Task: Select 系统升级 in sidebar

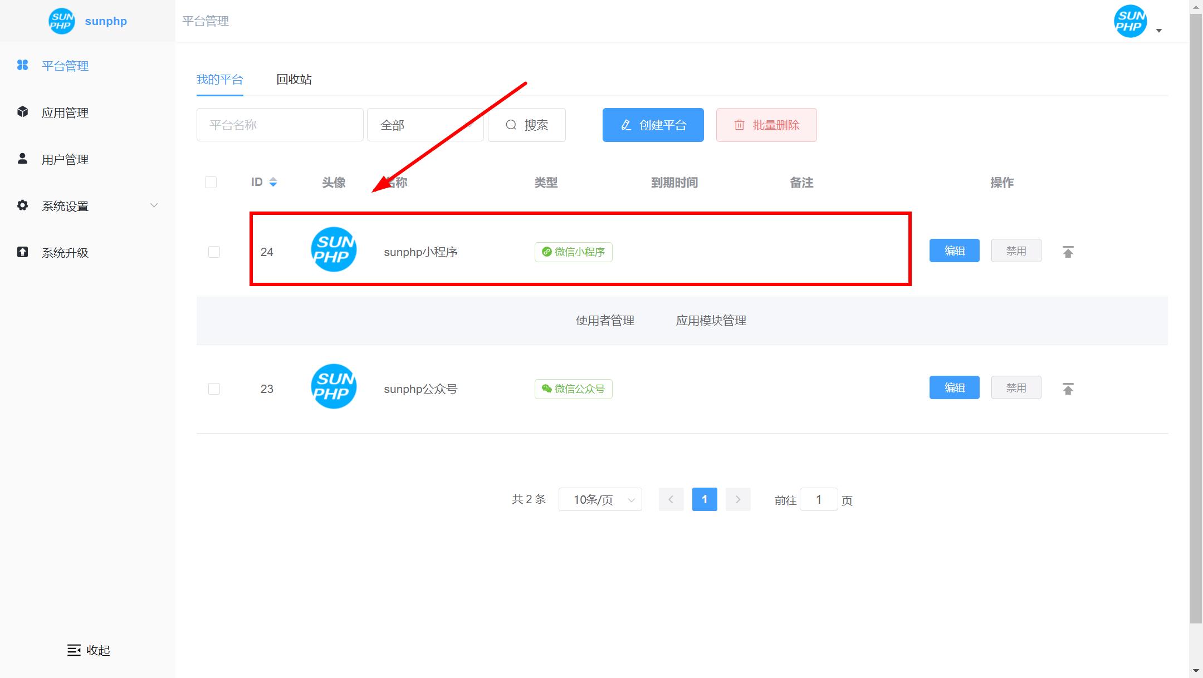Action: click(x=65, y=253)
